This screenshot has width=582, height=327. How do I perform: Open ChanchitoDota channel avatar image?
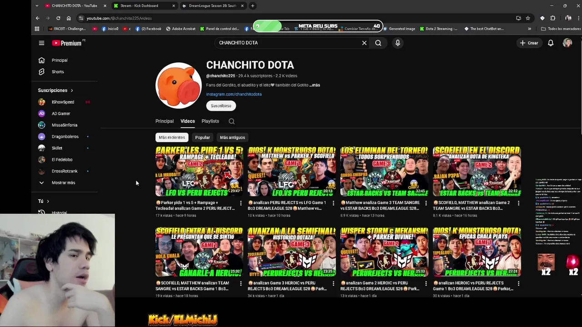[179, 86]
